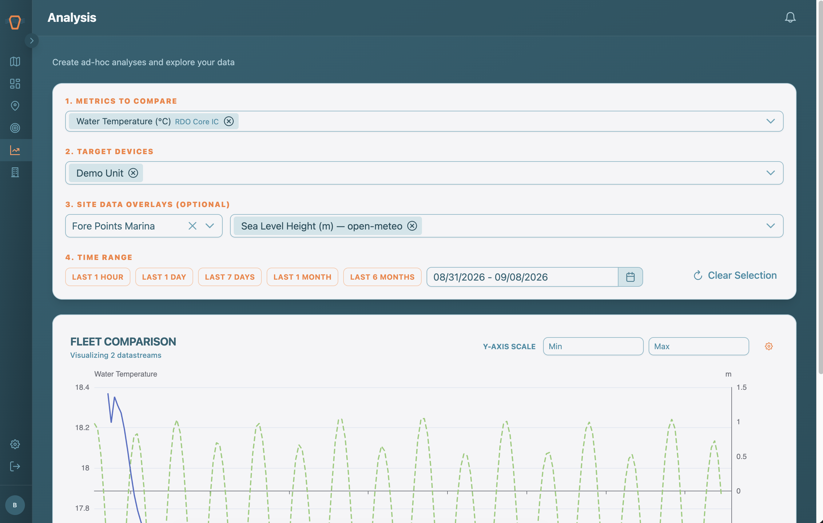Expand the Metrics to Compare dropdown

pos(770,121)
